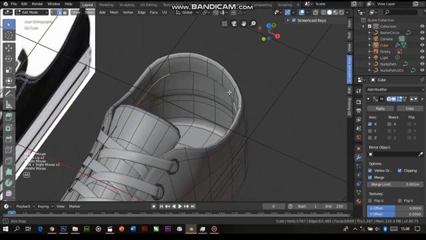Adjust the U Offset slider
The height and width of the screenshot is (240, 426).
(395, 208)
